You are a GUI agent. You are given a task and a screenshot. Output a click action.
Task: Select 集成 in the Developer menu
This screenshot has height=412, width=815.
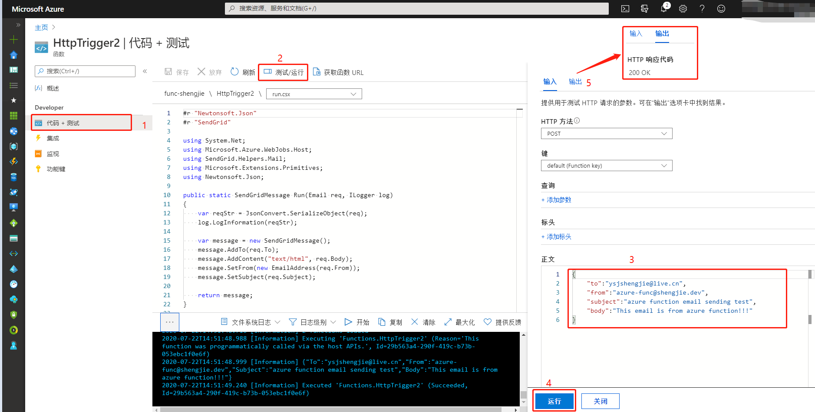pos(53,138)
